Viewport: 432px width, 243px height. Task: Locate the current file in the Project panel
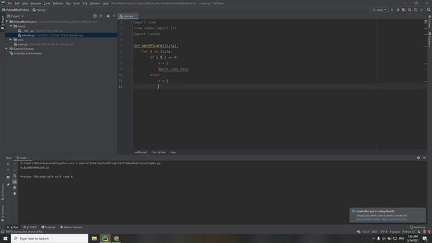(94, 16)
